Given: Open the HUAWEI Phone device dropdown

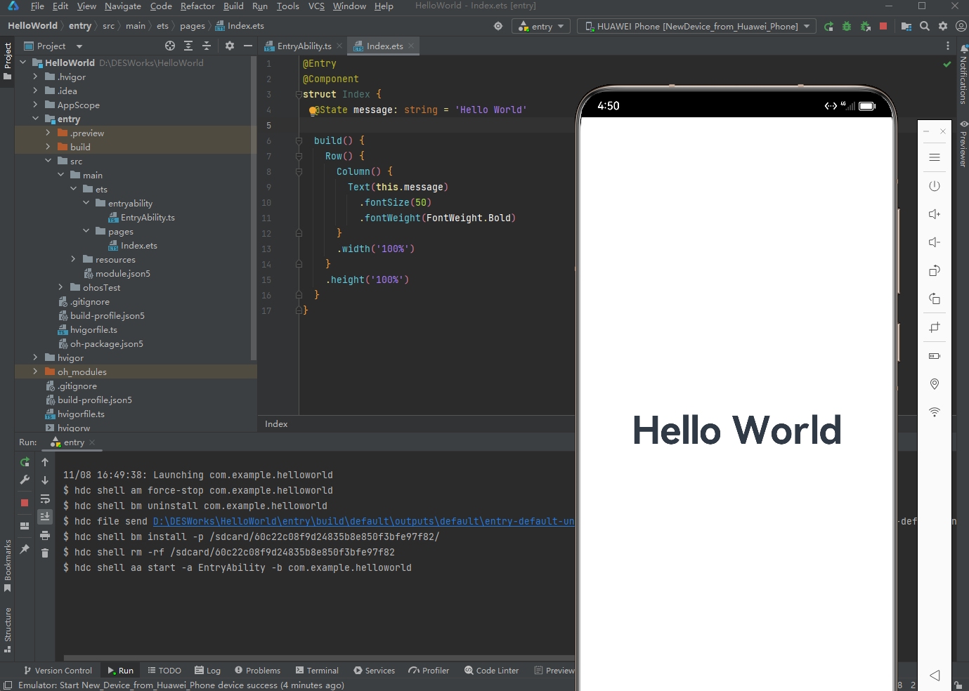Looking at the screenshot, I should [x=696, y=26].
